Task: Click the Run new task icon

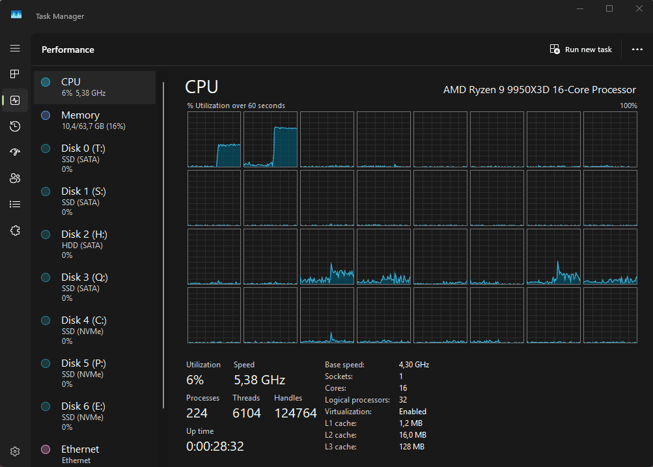Action: (555, 49)
